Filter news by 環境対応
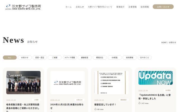Image resolution: width=179 pixels, height=112 pixels. point(100,57)
